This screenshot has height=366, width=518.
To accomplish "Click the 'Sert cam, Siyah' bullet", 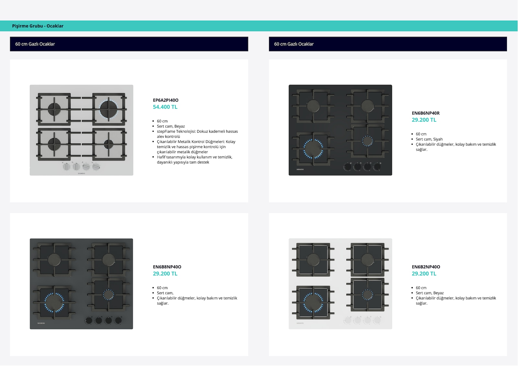I will 429,139.
